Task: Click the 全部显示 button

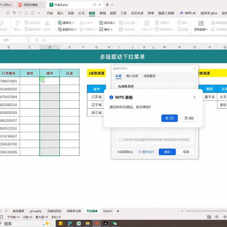Action: (32, 23)
